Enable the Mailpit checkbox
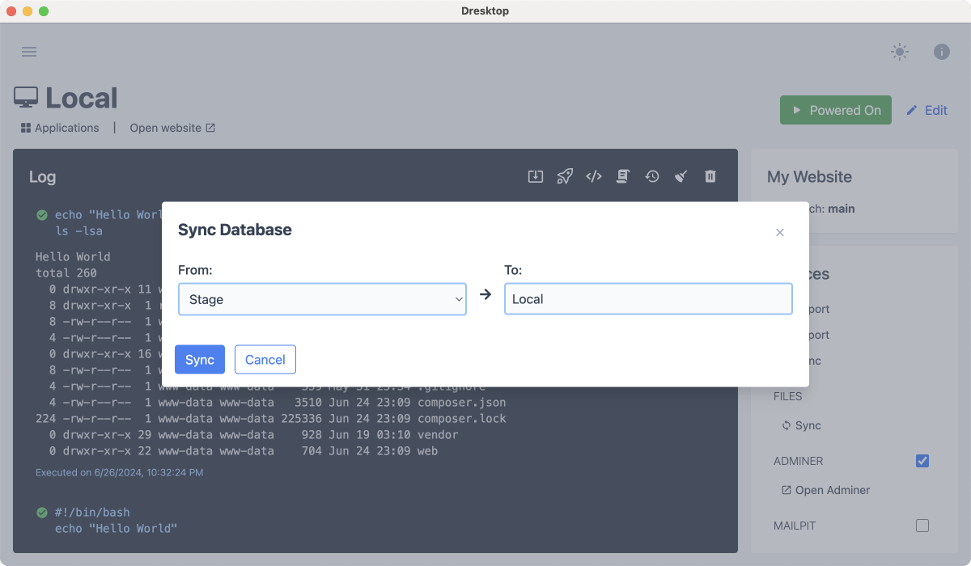The image size is (971, 566). click(922, 526)
